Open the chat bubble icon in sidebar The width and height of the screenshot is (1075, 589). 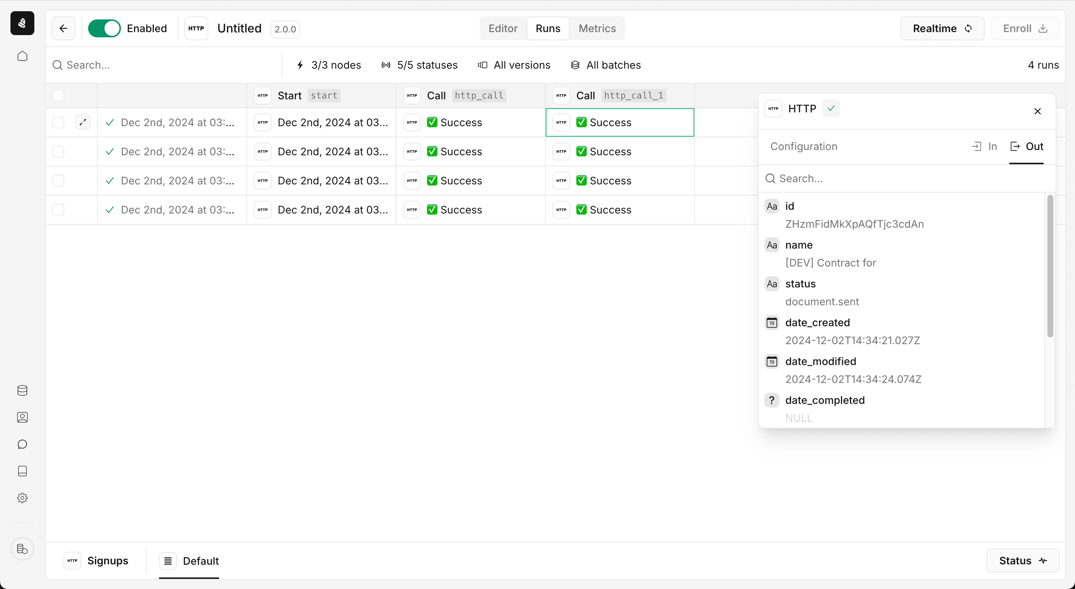(22, 444)
